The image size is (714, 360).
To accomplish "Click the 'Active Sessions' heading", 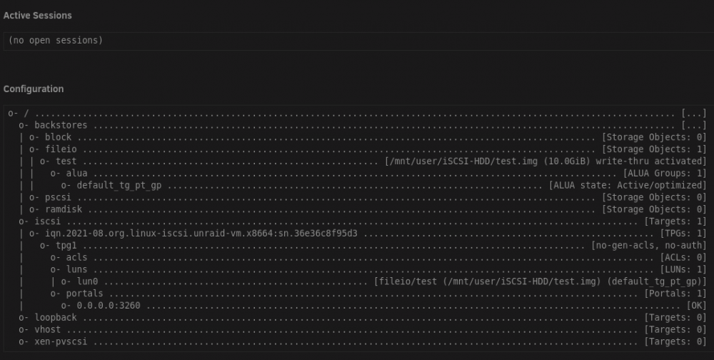I will coord(37,16).
